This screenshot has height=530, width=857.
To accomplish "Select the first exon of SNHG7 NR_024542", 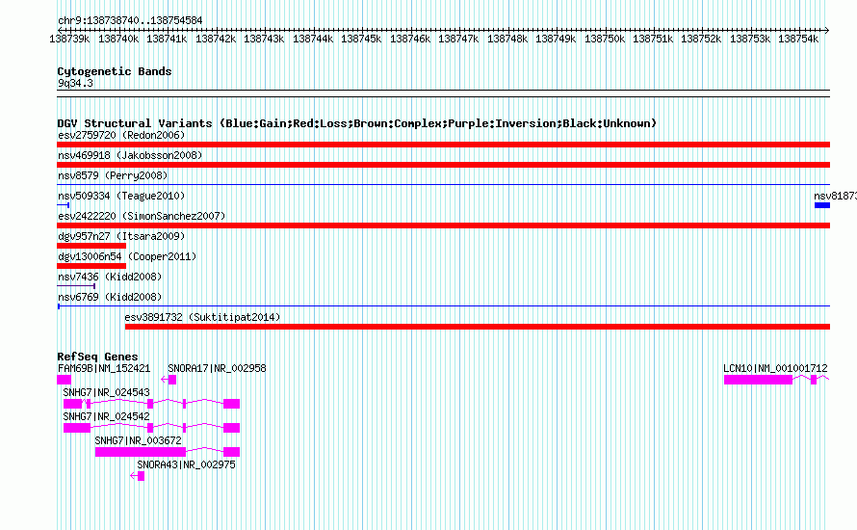I will [x=76, y=428].
